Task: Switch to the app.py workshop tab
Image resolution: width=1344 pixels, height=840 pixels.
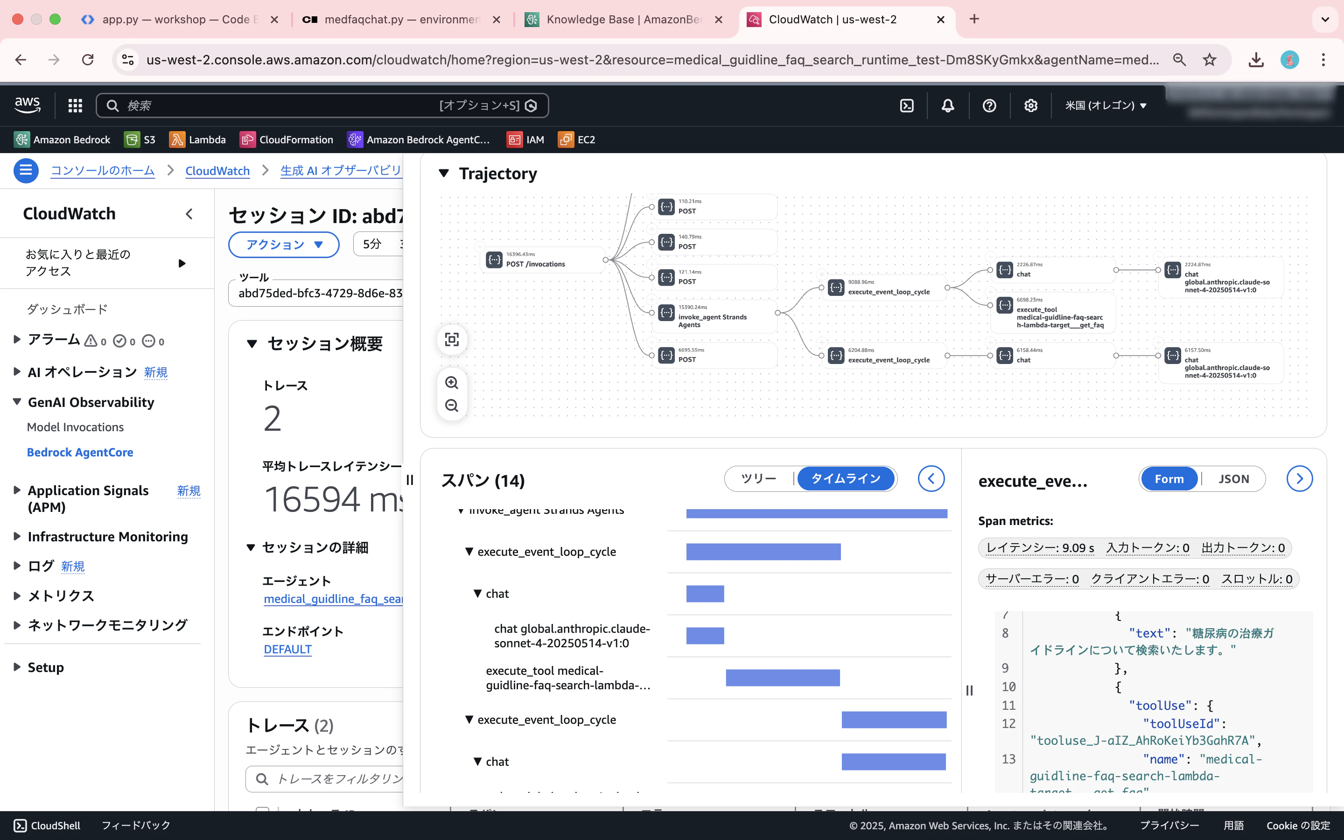Action: coord(179,20)
